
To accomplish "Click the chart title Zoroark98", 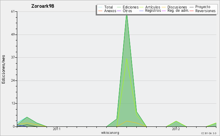I will (43, 6).
